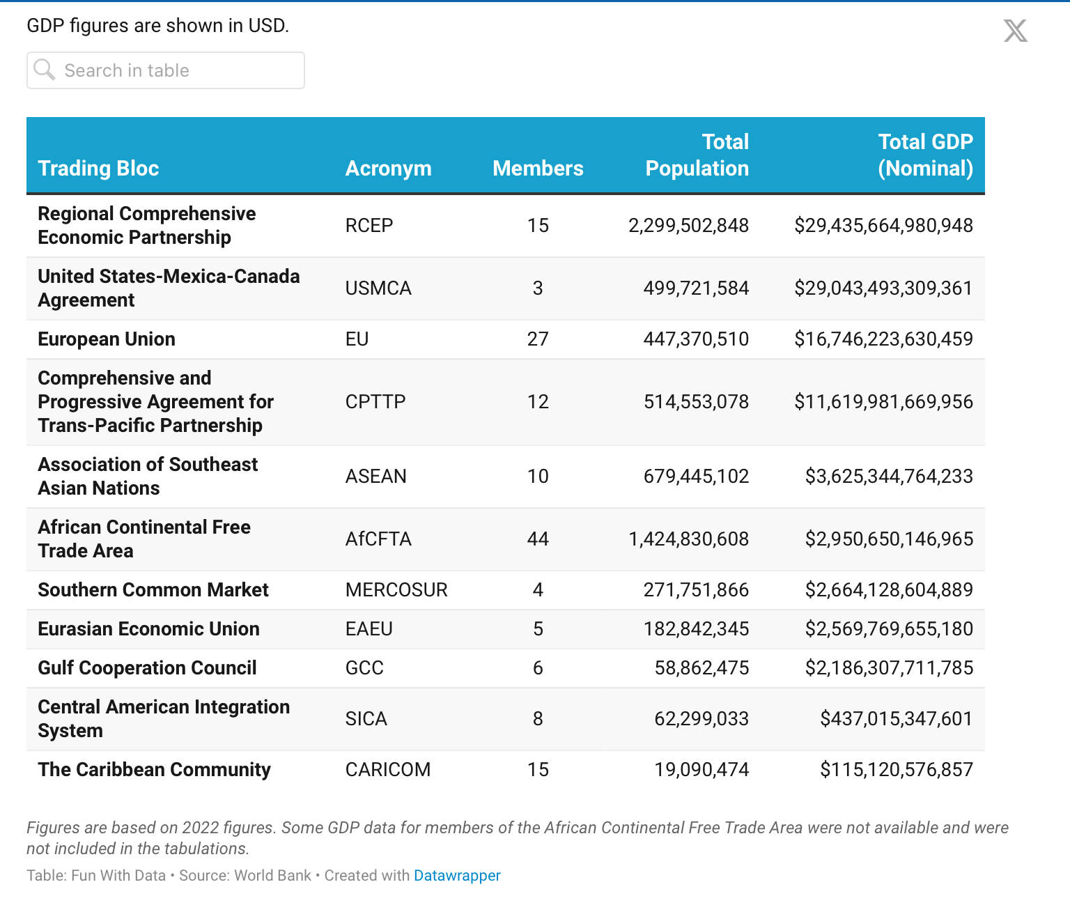This screenshot has height=912, width=1070.
Task: Click the SICA acronym cell
Action: [366, 719]
